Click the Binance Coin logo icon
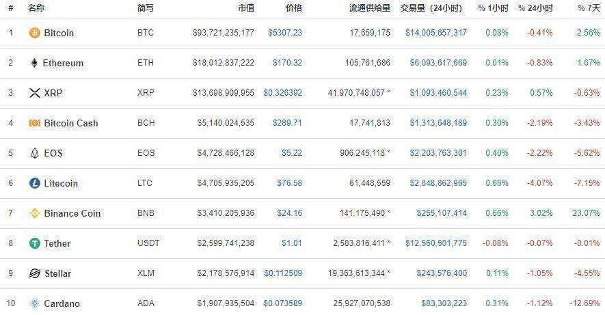The width and height of the screenshot is (605, 315). pos(34,213)
